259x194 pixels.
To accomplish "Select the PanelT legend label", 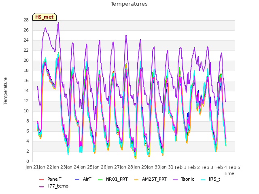I will tap(54, 179).
